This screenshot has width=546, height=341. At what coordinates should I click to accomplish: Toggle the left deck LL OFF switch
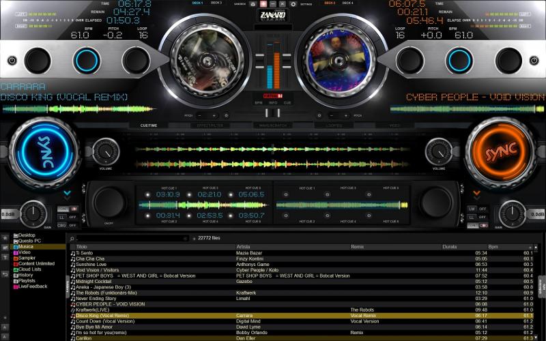click(68, 217)
